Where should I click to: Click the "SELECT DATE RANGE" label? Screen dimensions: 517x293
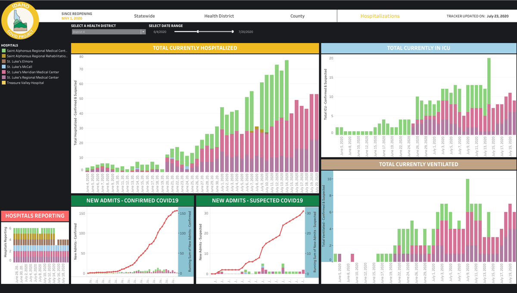click(x=166, y=26)
